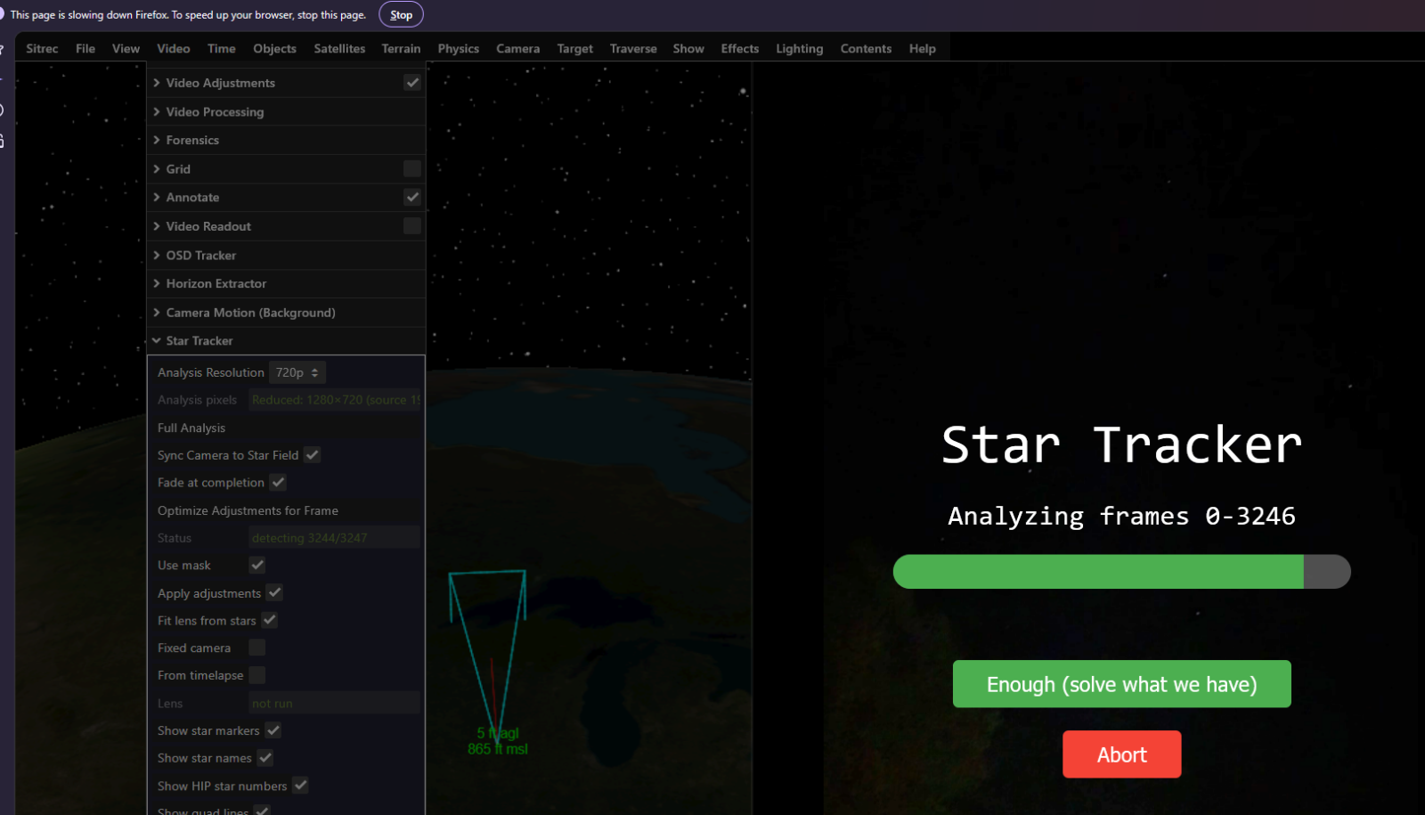Viewport: 1425px width, 815px height.
Task: Toggle Sync Camera to Star Field
Action: point(312,454)
